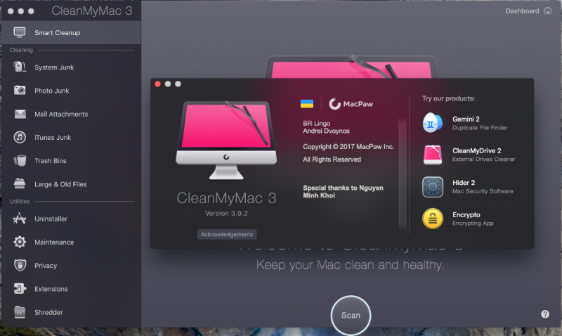Click the Ukrainian flag icon
The image size is (562, 336).
coord(307,103)
